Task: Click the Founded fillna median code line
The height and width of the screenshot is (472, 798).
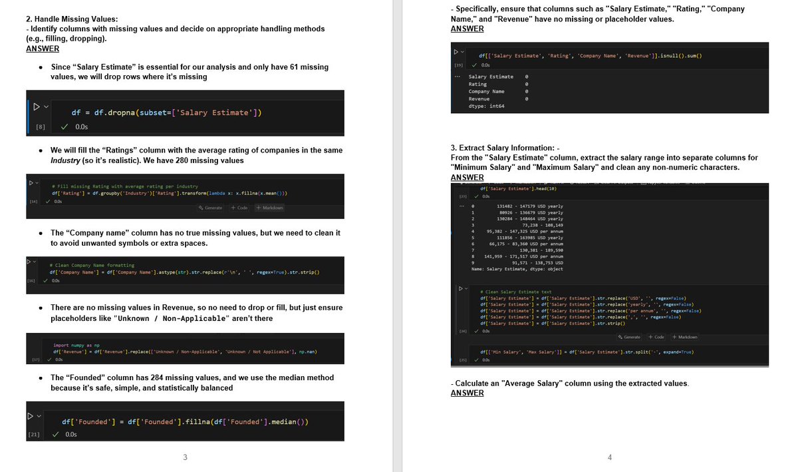Action: (x=184, y=423)
